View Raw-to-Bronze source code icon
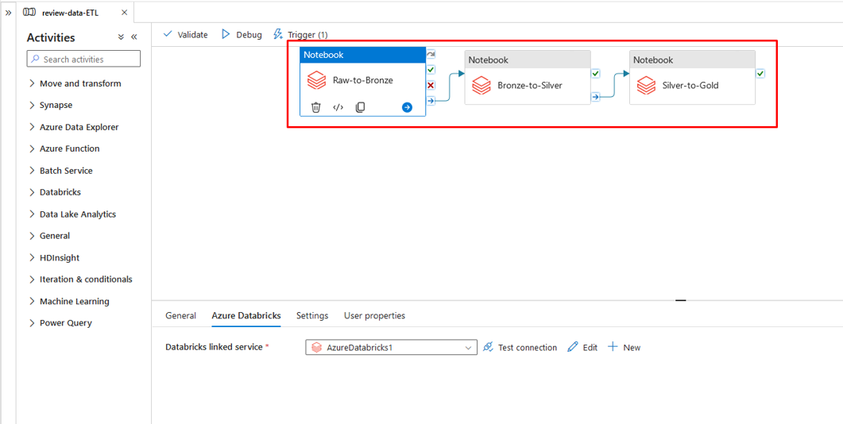Viewport: 843px width, 424px height. (338, 107)
